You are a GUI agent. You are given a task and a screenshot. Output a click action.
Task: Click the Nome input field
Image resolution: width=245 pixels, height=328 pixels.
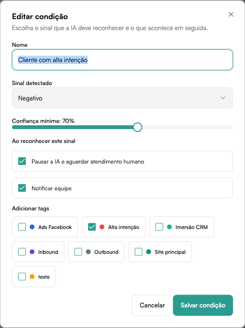point(122,60)
